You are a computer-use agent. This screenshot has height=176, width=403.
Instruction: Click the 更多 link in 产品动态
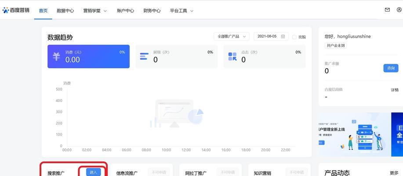coord(394,173)
